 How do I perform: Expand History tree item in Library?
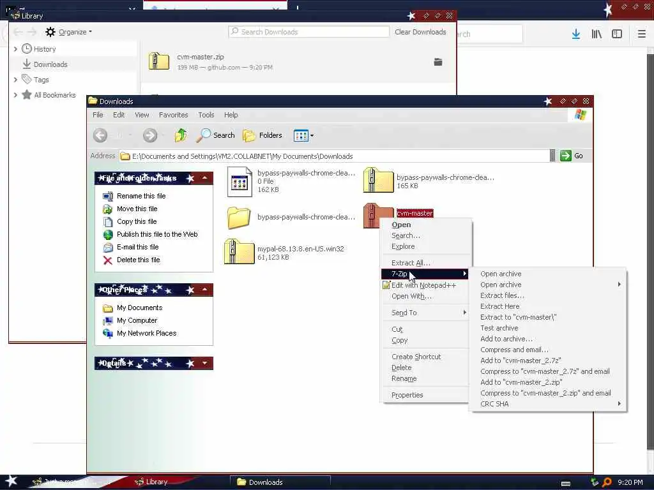(15, 48)
